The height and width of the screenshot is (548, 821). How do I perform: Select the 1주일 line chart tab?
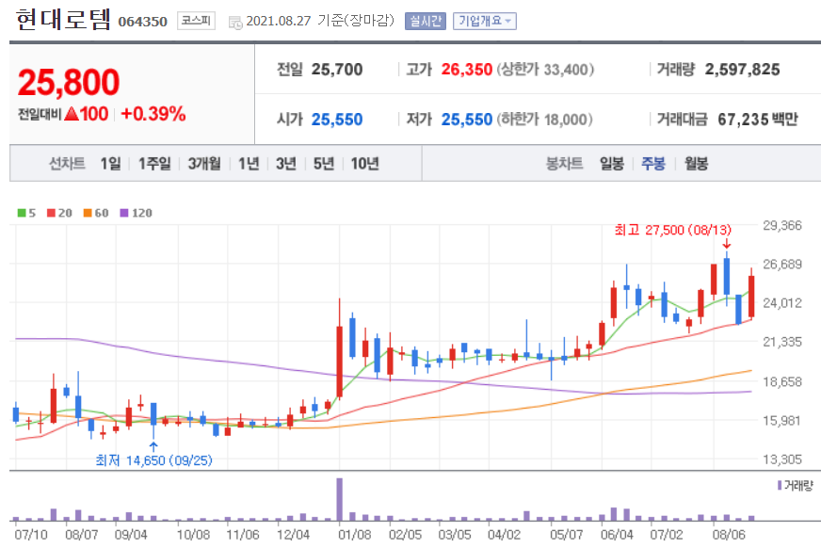pyautogui.click(x=154, y=164)
